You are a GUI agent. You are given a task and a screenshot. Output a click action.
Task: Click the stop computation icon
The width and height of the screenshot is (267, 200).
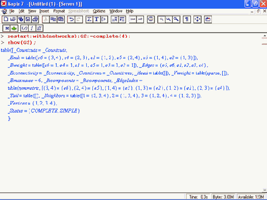pyautogui.click(x=151, y=19)
